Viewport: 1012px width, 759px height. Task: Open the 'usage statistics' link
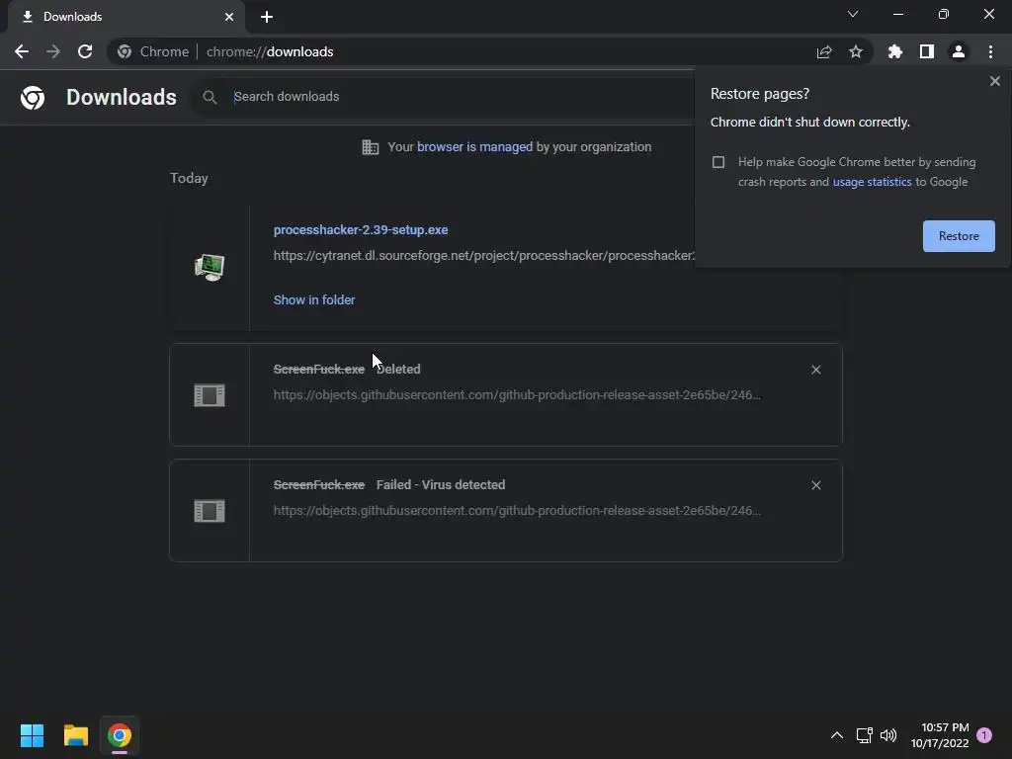click(872, 182)
